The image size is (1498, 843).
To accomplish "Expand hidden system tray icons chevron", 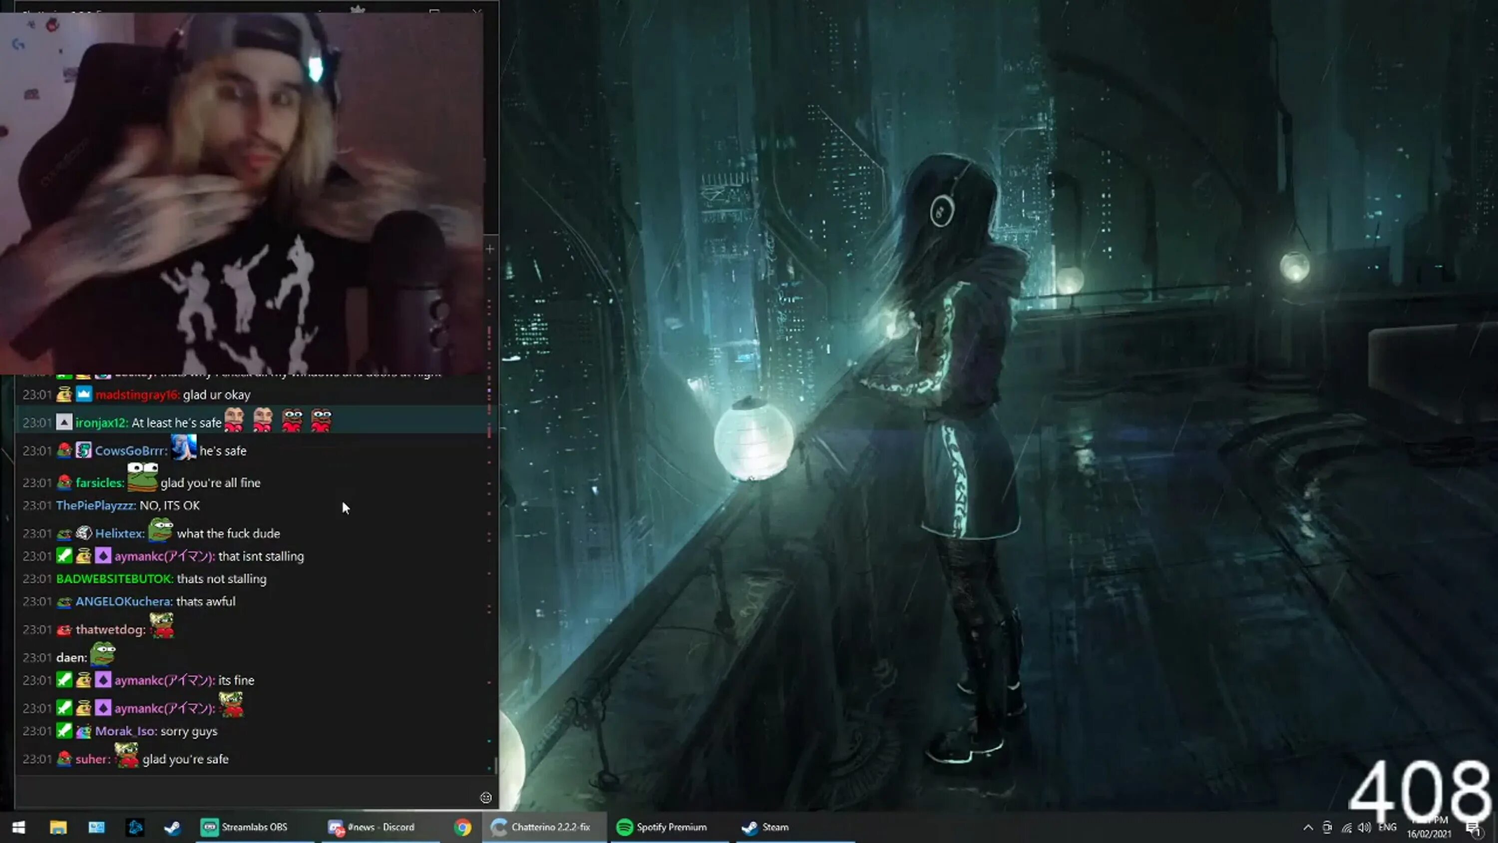I will (x=1308, y=828).
